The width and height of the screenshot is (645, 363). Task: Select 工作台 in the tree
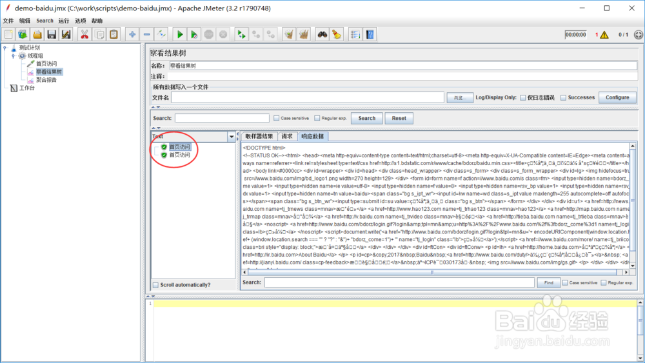pyautogui.click(x=27, y=88)
